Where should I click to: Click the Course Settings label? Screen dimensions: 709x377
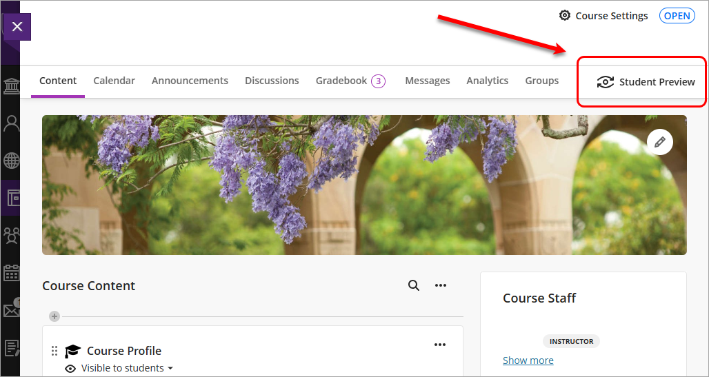pos(611,16)
